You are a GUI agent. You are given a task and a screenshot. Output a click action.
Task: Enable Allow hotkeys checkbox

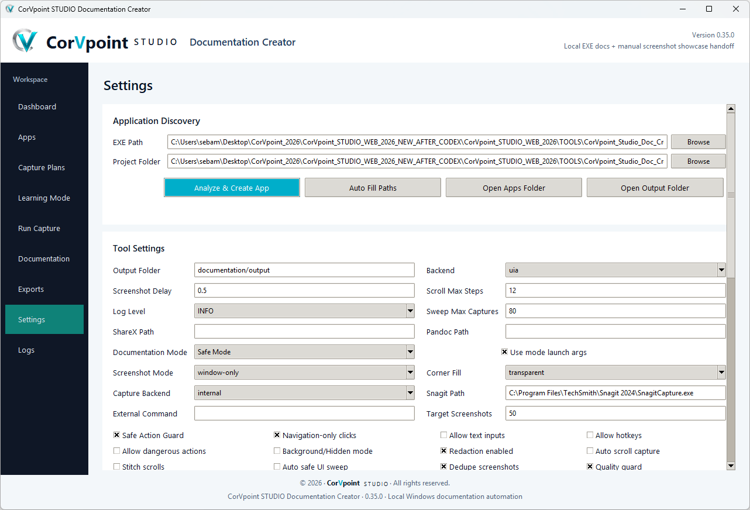pyautogui.click(x=590, y=435)
